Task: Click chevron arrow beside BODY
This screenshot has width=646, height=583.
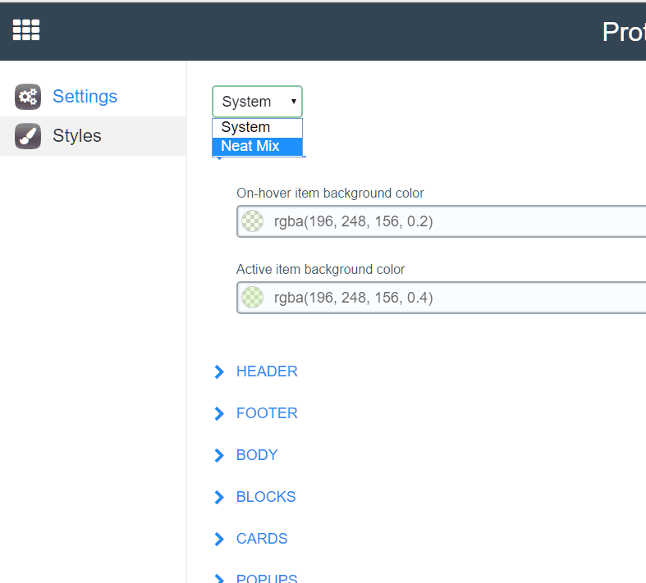Action: pos(219,456)
